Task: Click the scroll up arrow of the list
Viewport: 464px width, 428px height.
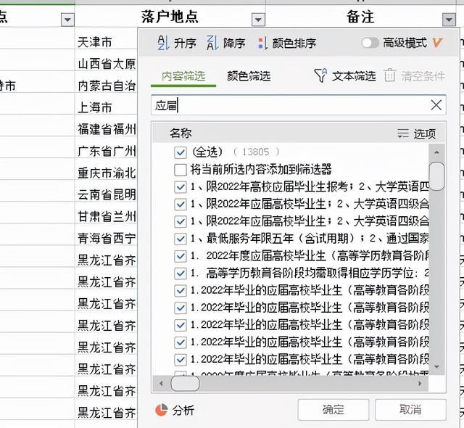Action: pyautogui.click(x=436, y=153)
